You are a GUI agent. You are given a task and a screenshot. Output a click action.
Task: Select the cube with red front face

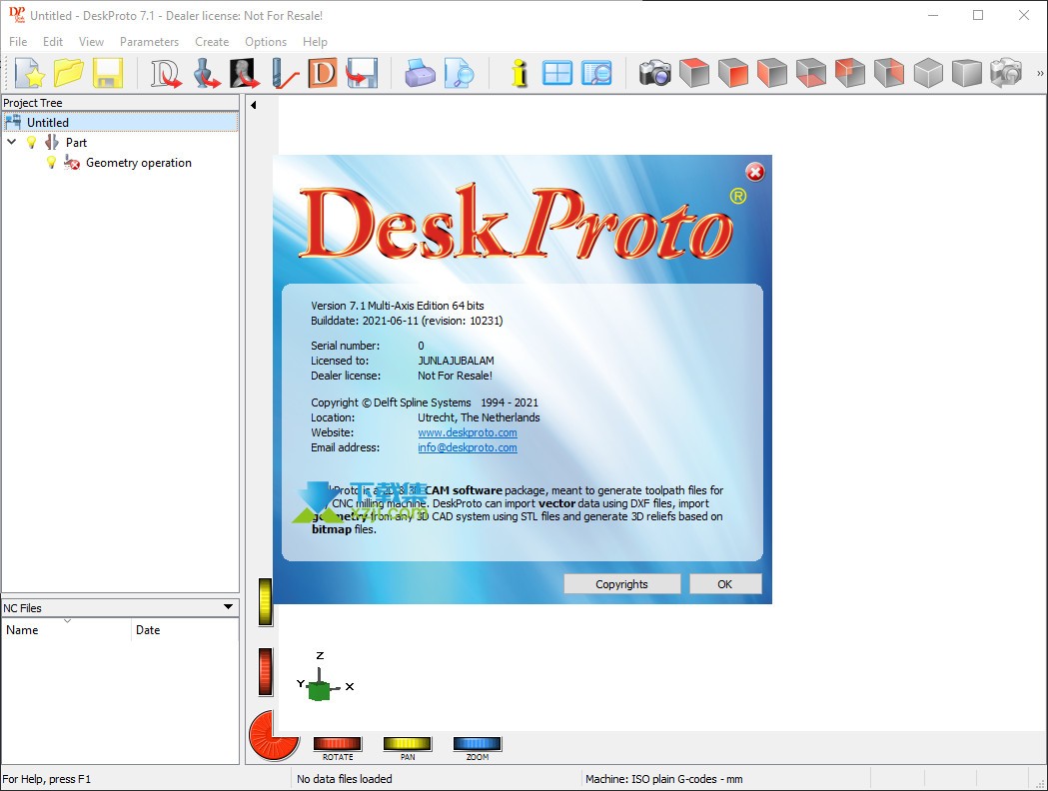click(x=733, y=72)
